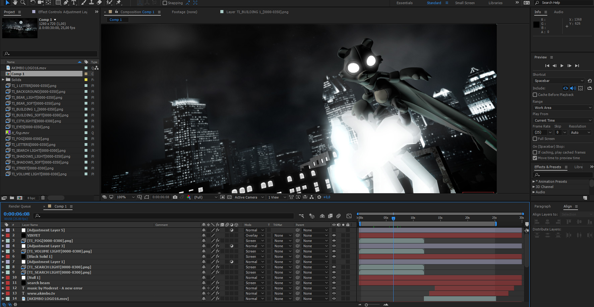Screen dimensions: 594x307
Task: Select the Puppet Pin tool
Action: coord(118,3)
